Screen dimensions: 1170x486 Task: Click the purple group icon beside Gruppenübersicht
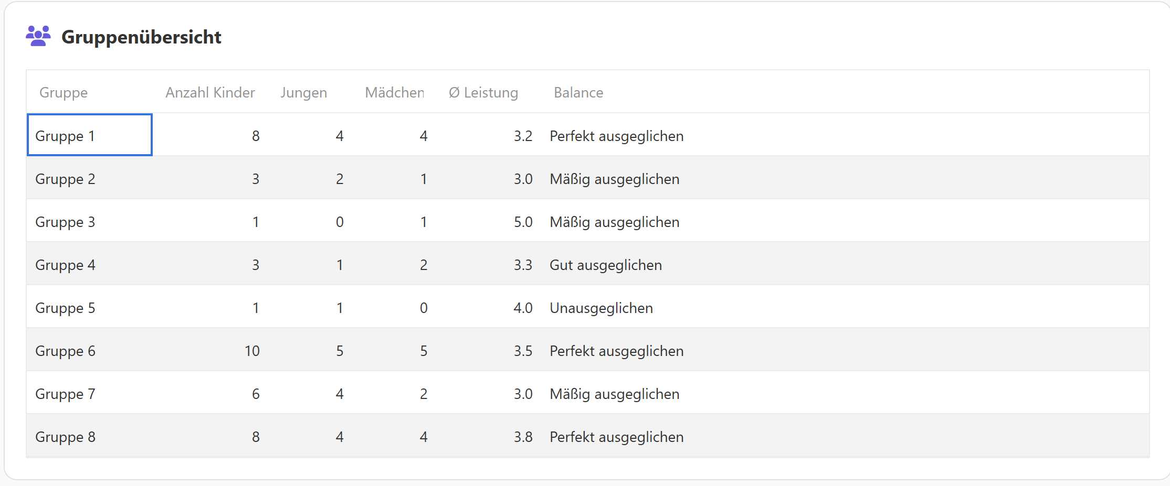click(38, 36)
